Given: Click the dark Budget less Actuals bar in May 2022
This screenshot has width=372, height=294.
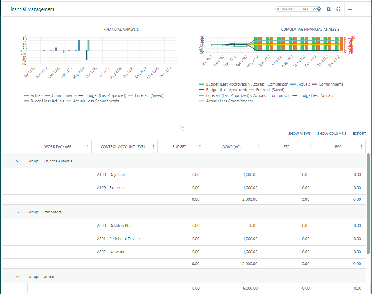Looking at the screenshot, I should click(x=87, y=55).
